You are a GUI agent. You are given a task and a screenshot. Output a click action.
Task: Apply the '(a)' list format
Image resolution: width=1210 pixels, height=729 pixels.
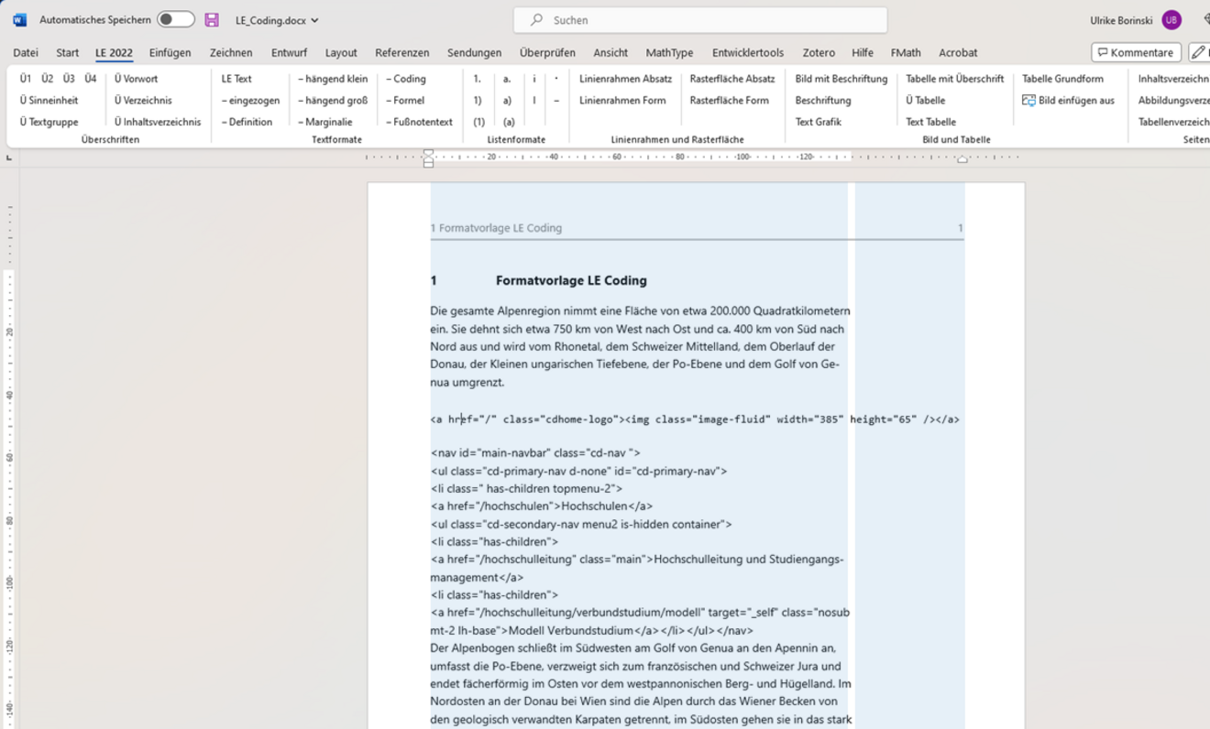point(509,122)
